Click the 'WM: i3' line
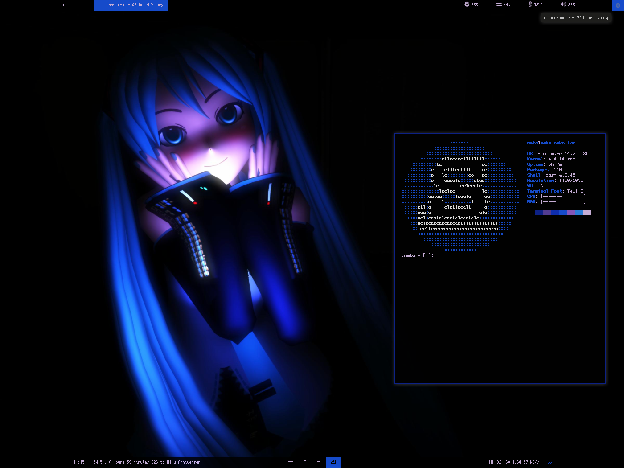This screenshot has width=624, height=468. point(535,186)
